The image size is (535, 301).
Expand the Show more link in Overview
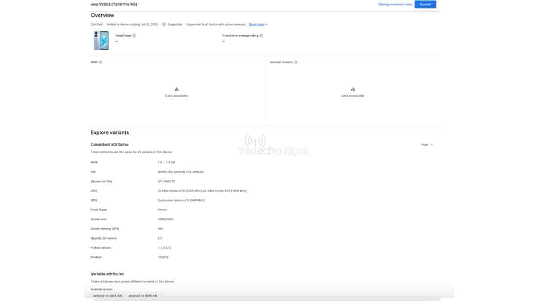(258, 25)
